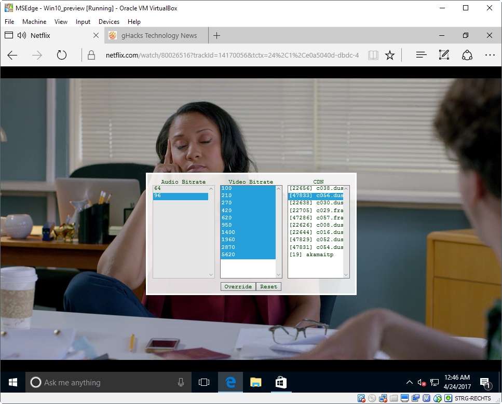Select CDN [22656] c038.dus

click(316, 188)
